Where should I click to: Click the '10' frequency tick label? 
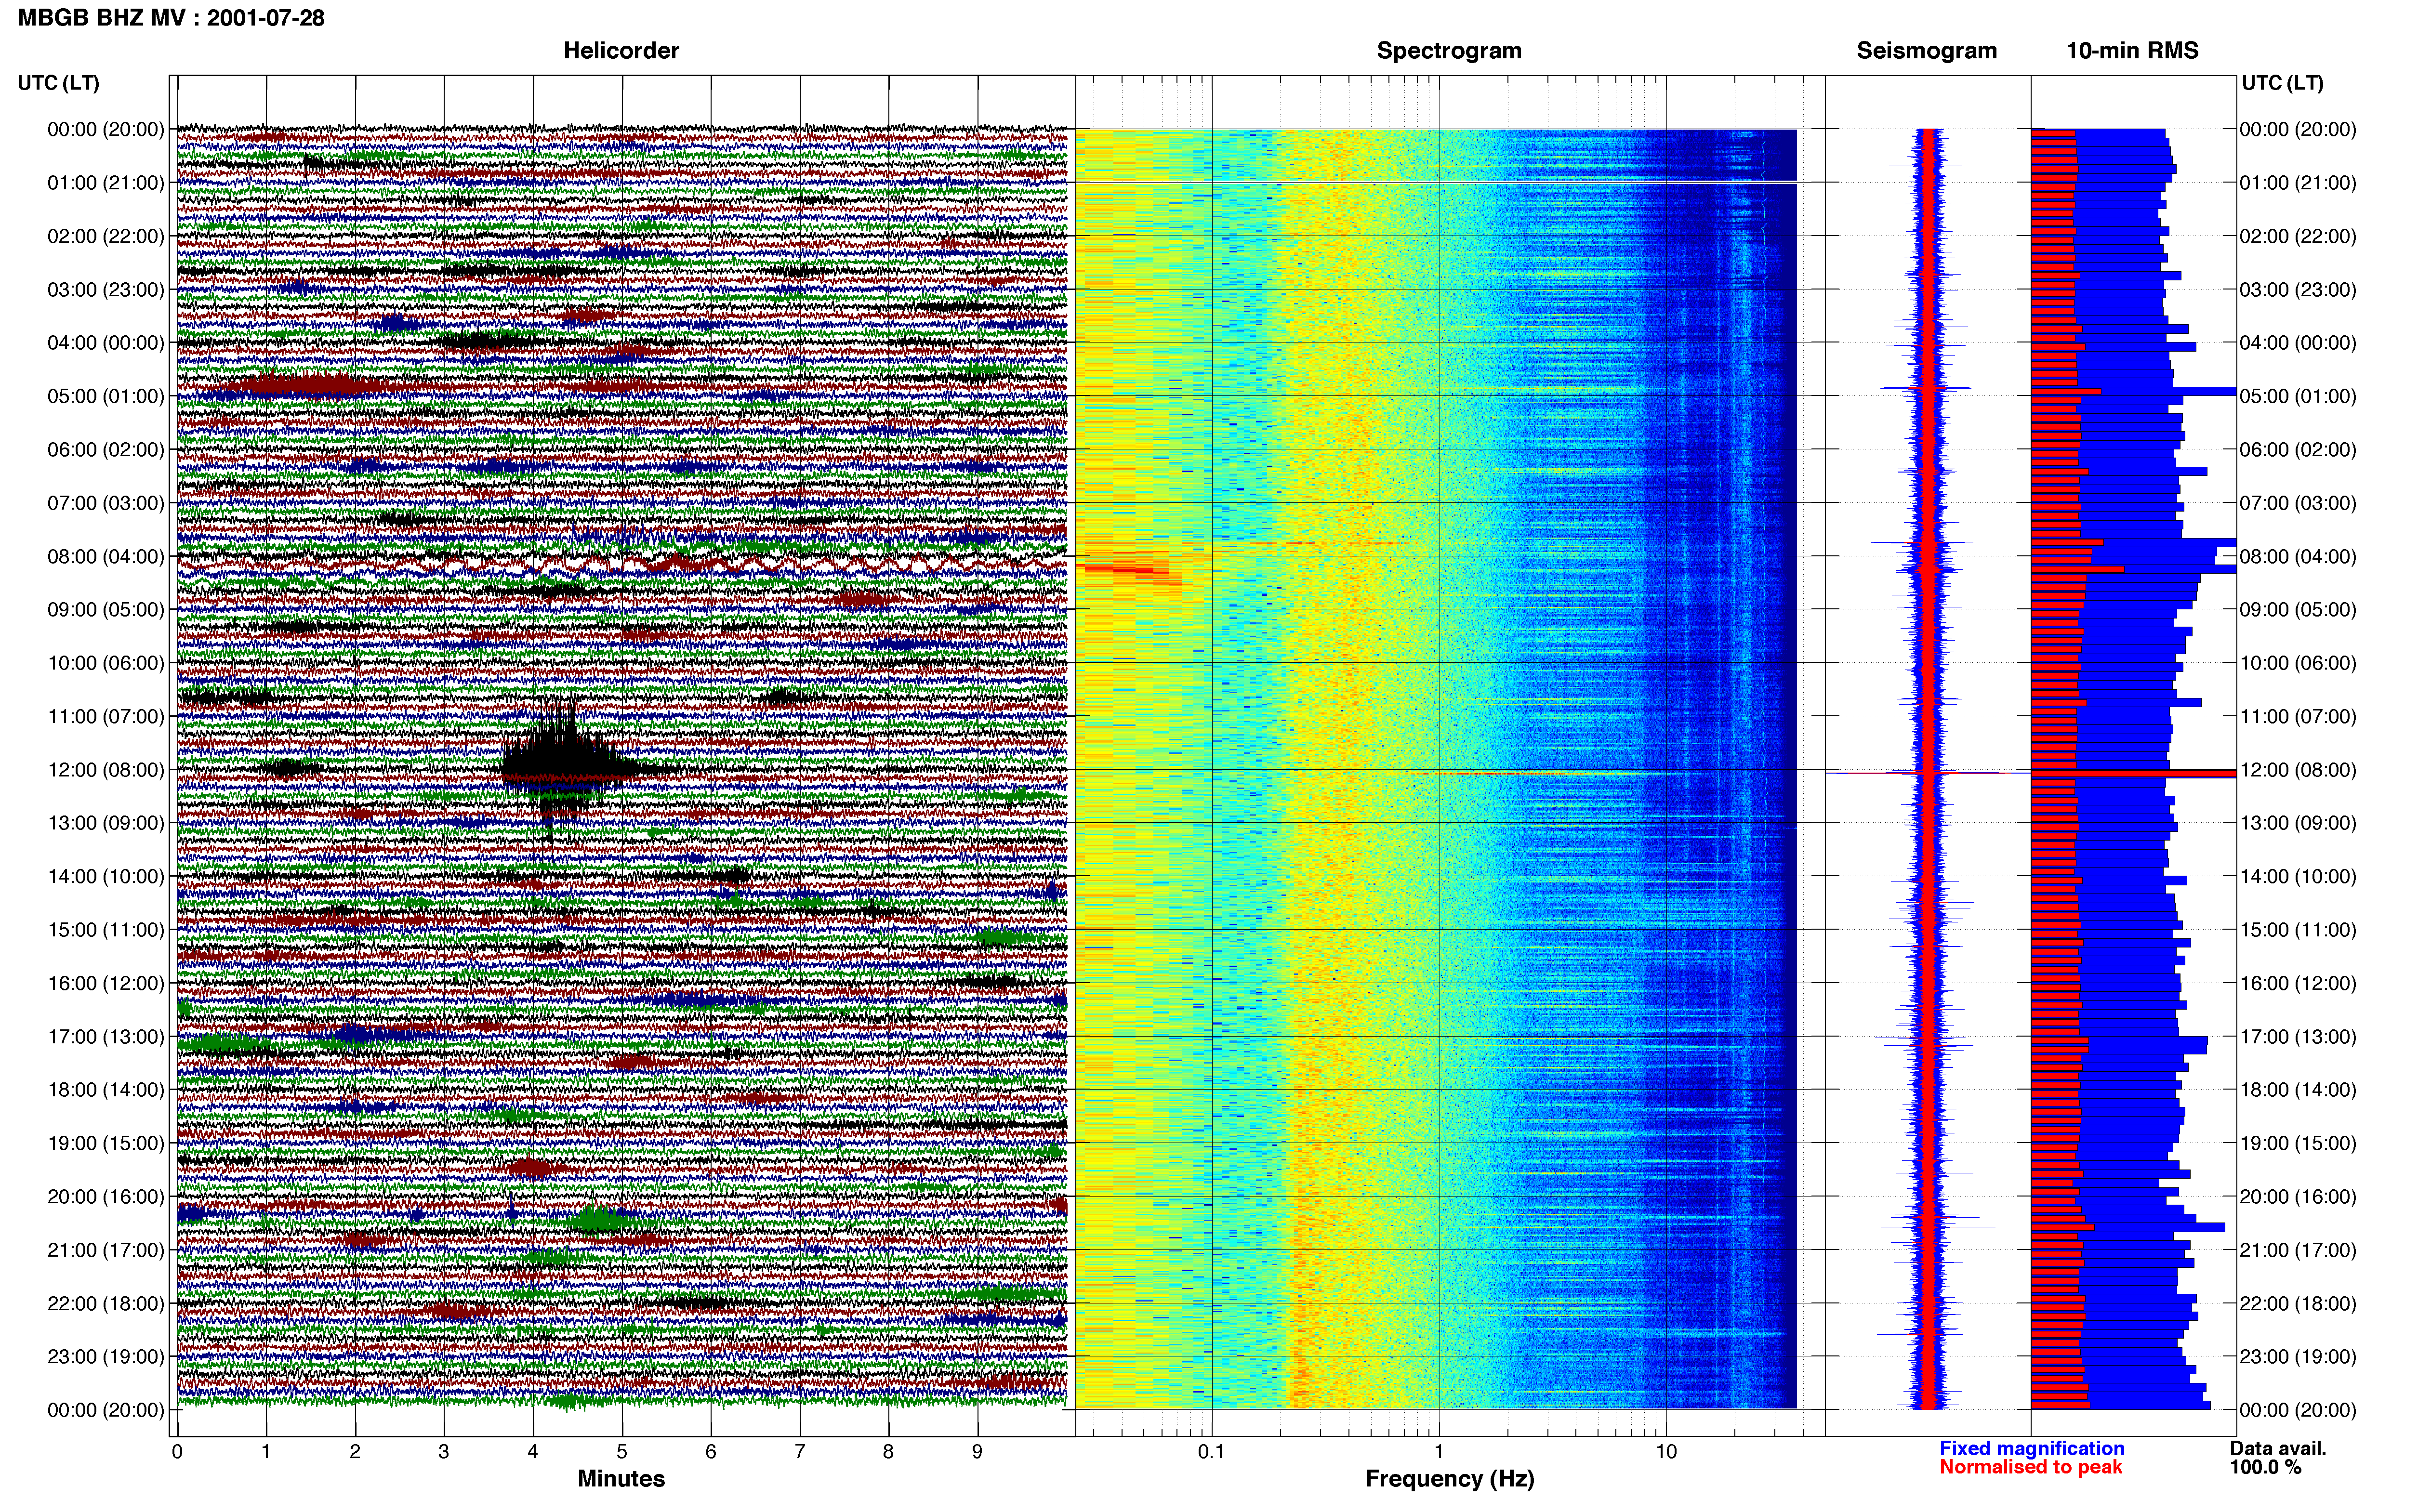coord(1666,1452)
